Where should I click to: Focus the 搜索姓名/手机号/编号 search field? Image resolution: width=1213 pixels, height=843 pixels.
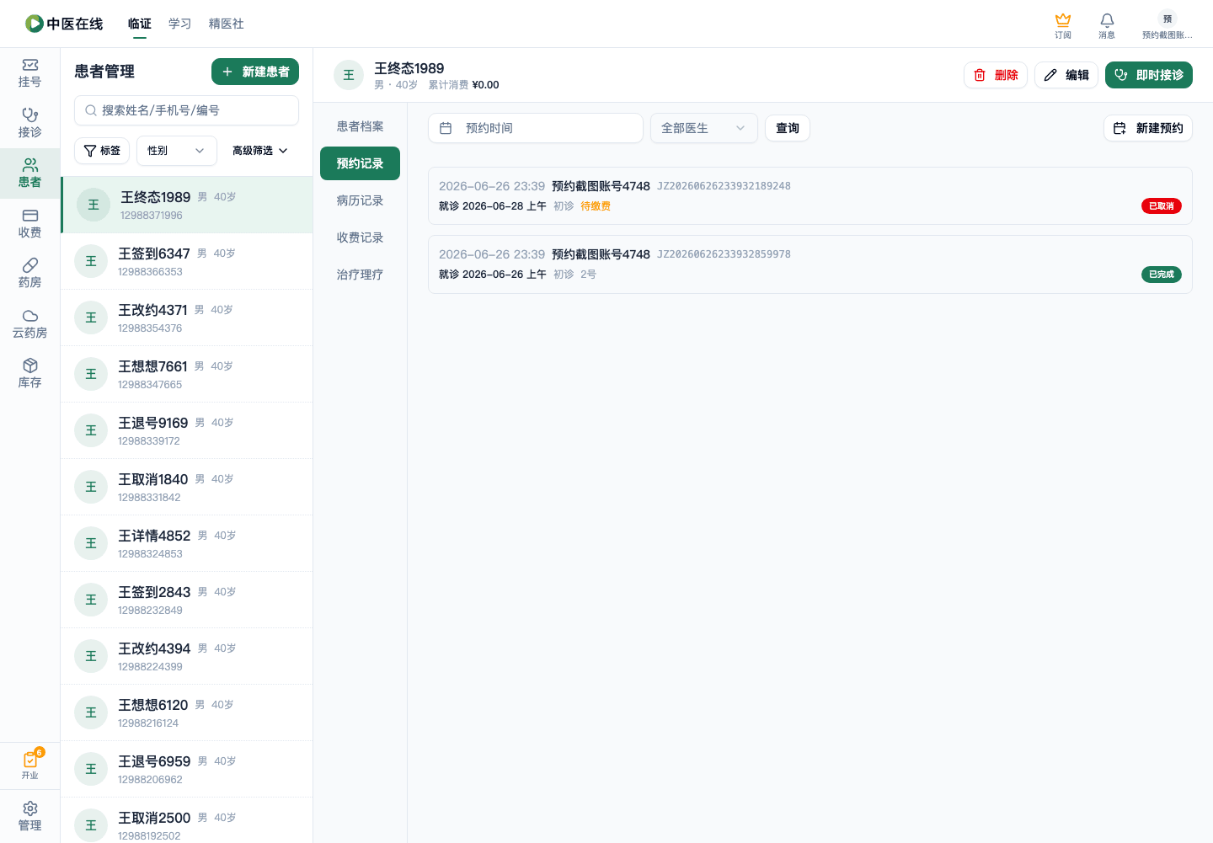pos(186,110)
